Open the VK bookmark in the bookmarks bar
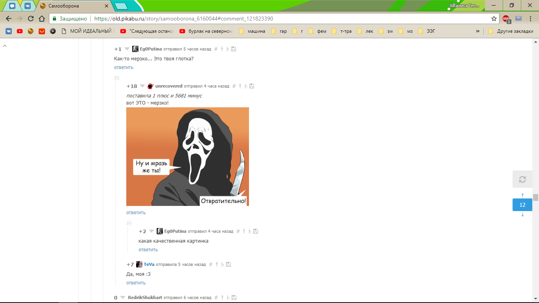This screenshot has height=303, width=539. click(x=9, y=31)
